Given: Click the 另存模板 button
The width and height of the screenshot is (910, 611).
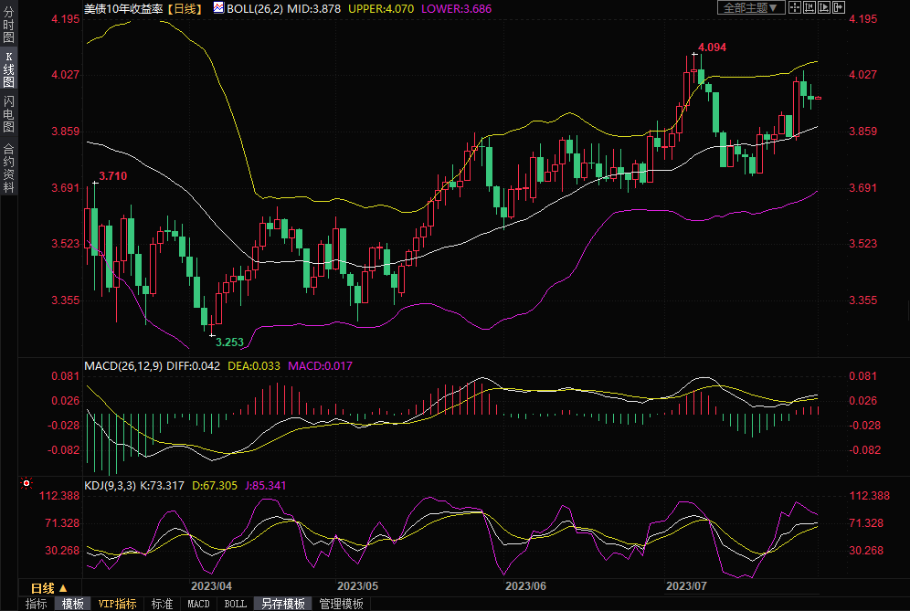Looking at the screenshot, I should (x=282, y=604).
